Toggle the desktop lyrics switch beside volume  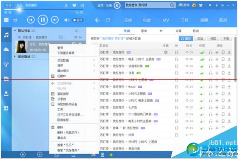click(x=78, y=20)
